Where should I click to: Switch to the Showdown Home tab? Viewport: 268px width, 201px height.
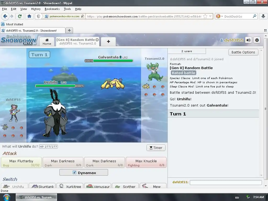(x=47, y=42)
